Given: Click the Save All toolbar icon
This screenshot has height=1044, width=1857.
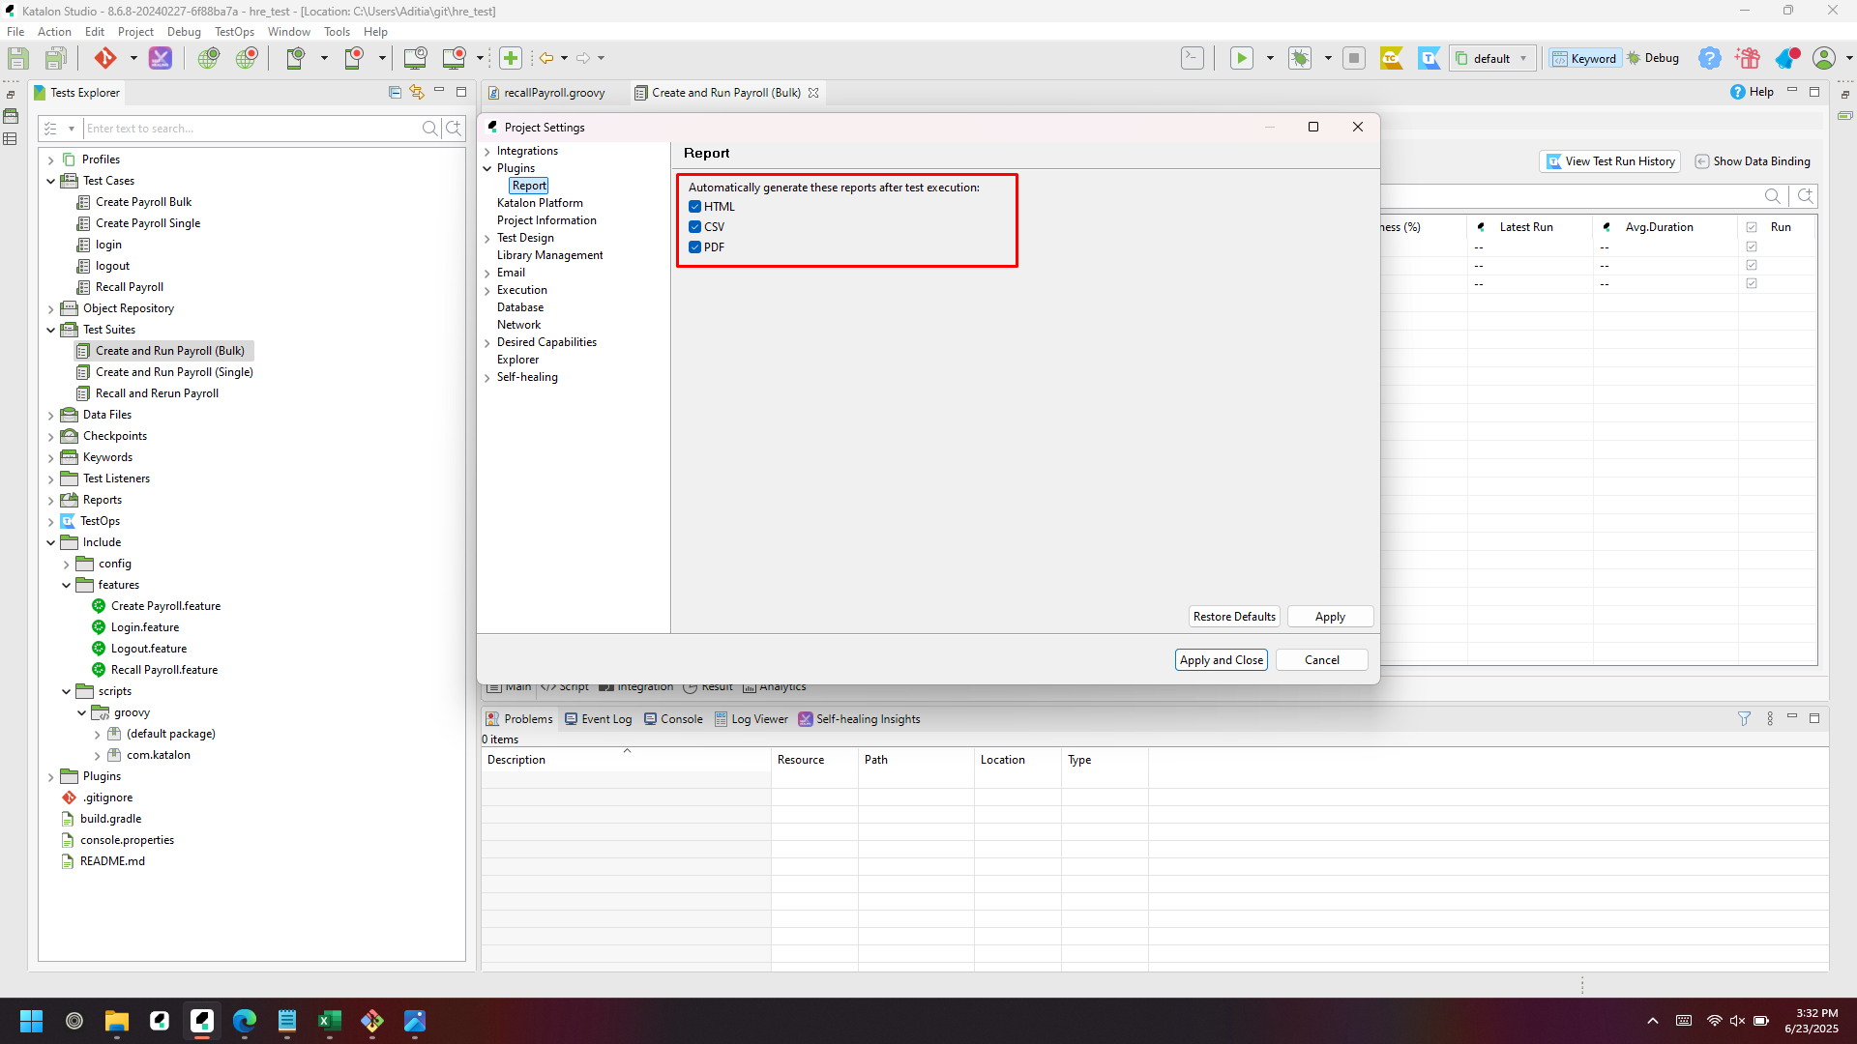Looking at the screenshot, I should [x=56, y=58].
